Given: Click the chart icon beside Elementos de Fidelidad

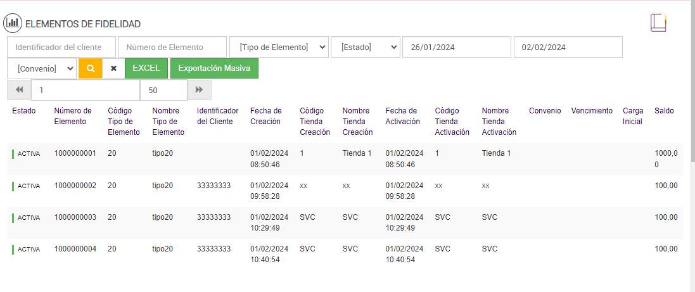Looking at the screenshot, I should click(x=13, y=23).
